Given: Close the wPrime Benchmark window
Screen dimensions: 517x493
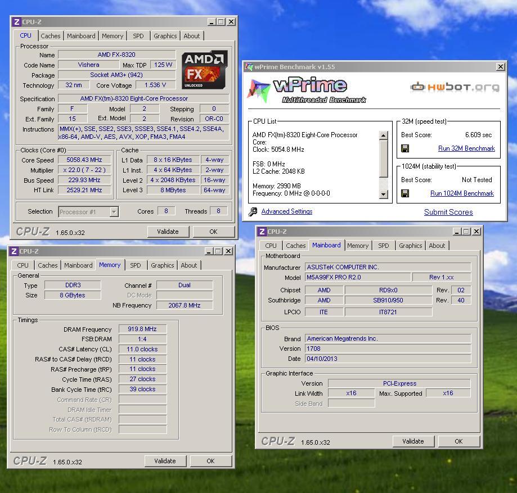Looking at the screenshot, I should pos(501,67).
